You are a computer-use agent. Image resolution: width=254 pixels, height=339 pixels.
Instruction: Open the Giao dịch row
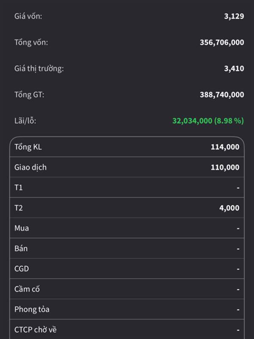pos(127,167)
